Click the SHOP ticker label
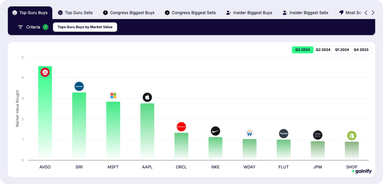This screenshot has width=383, height=184. coord(352,167)
